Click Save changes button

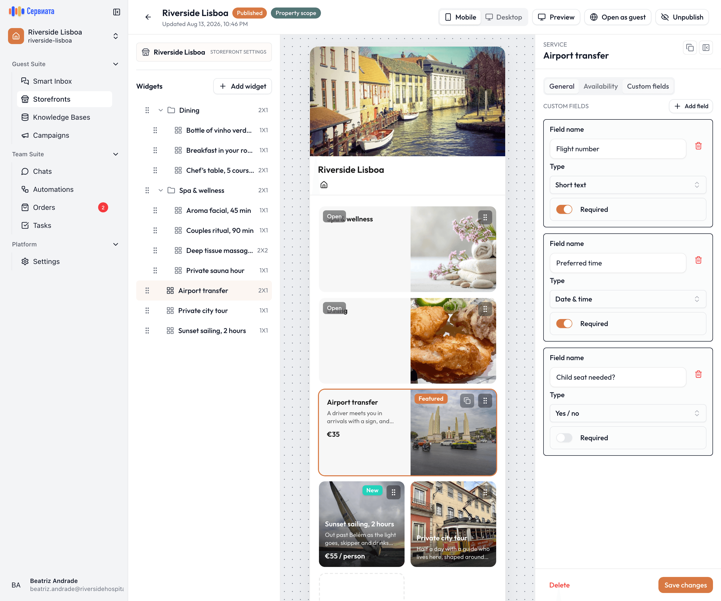pos(685,585)
